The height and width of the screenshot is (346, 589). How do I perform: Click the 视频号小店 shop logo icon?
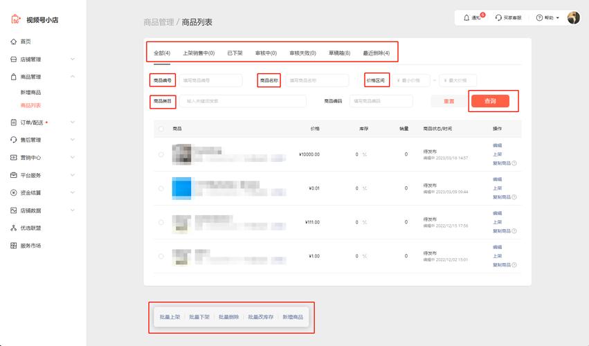(15, 19)
